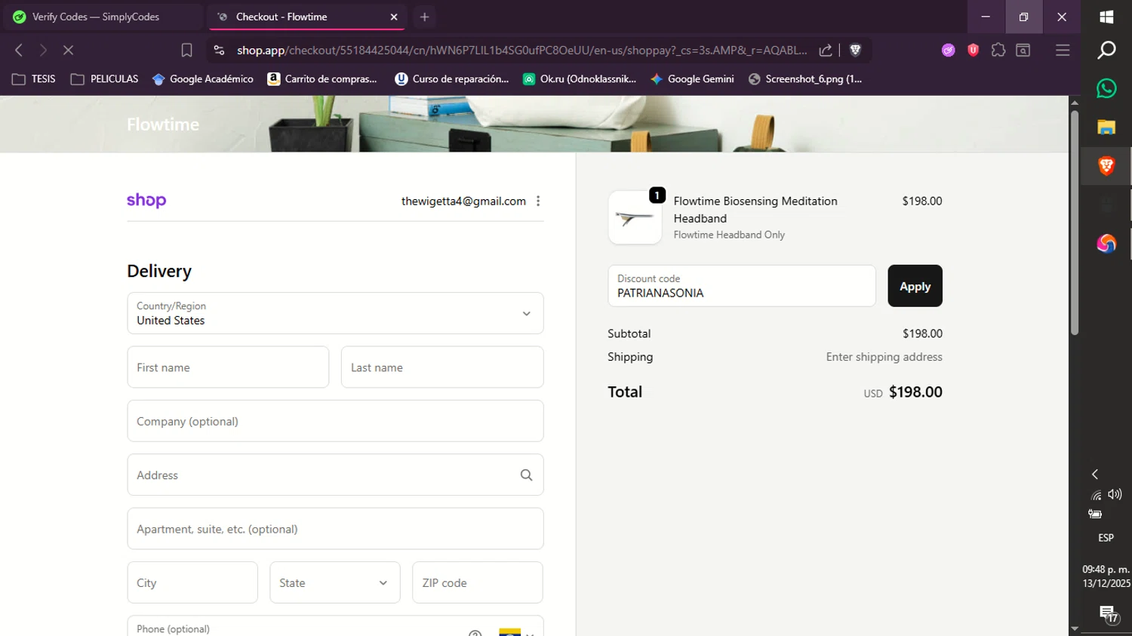Click the address bar URL text
The height and width of the screenshot is (636, 1132).
tap(521, 50)
